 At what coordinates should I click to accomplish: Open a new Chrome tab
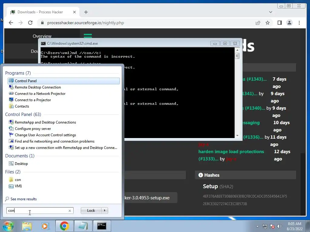point(86,12)
